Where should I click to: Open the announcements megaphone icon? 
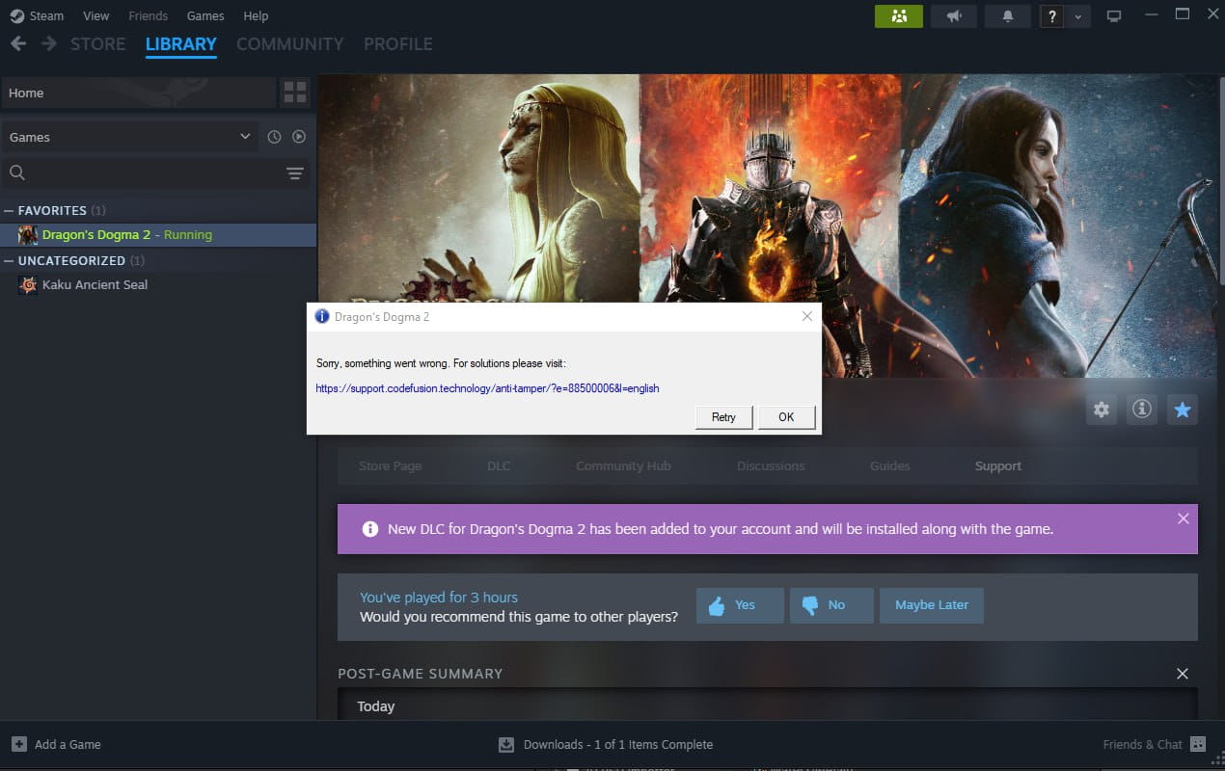tap(954, 16)
